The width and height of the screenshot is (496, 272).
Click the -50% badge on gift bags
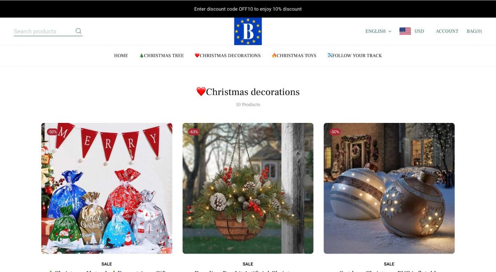(x=52, y=132)
